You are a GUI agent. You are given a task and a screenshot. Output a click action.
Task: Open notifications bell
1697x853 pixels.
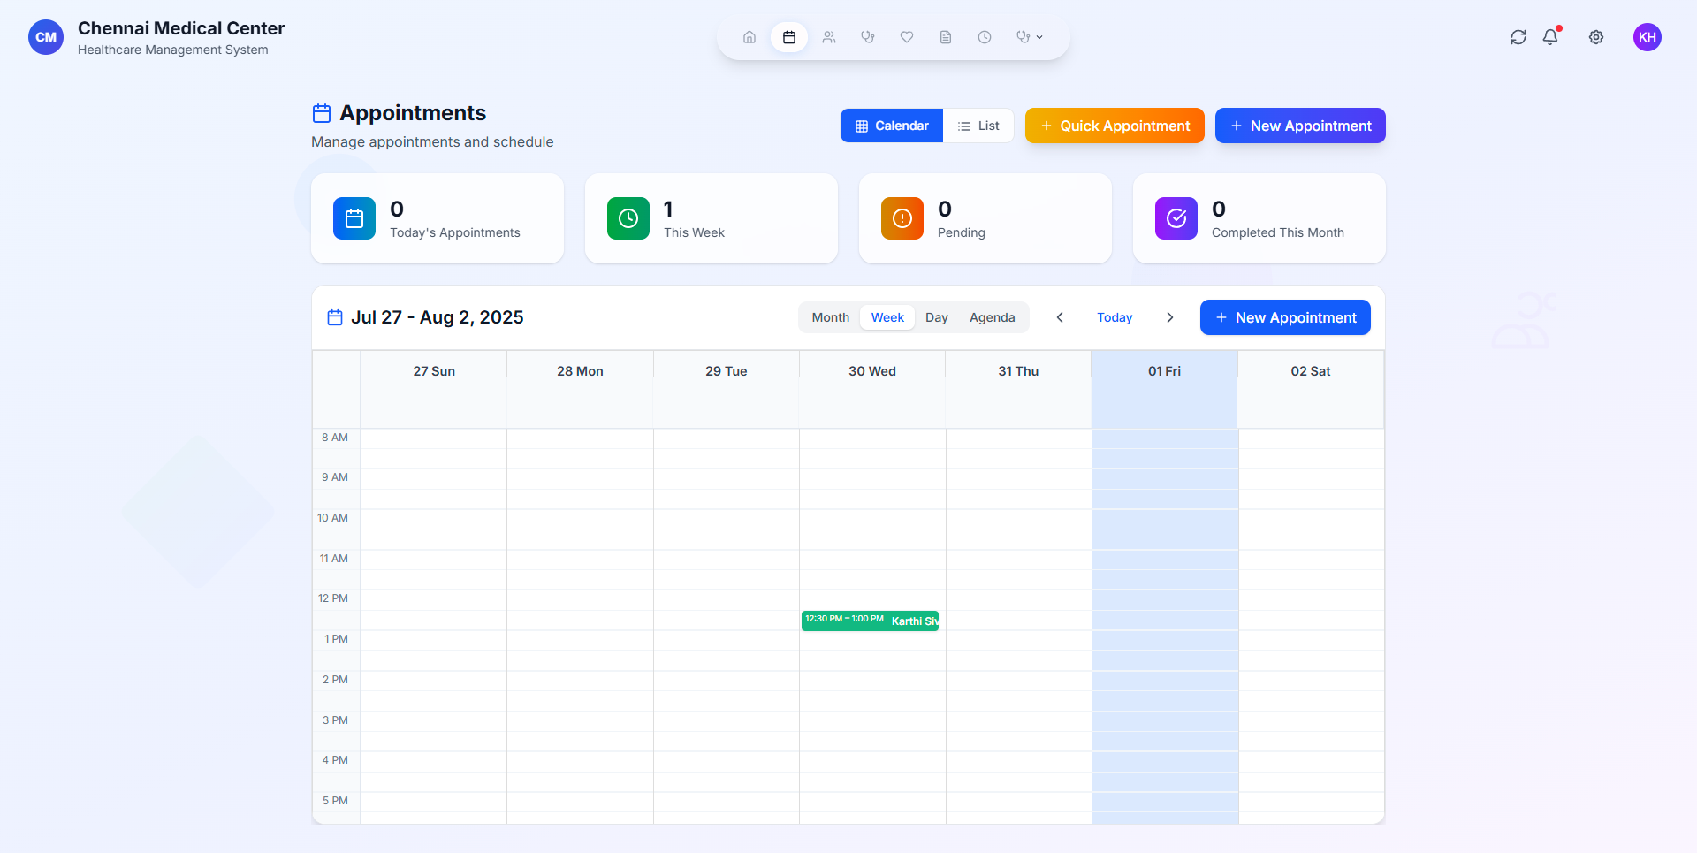(1550, 37)
